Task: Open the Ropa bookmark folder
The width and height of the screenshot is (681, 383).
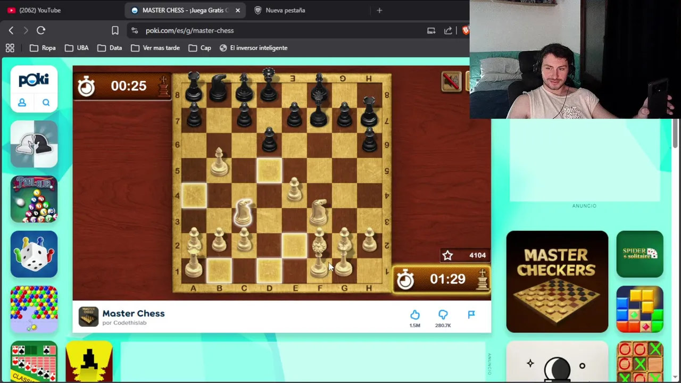Action: (x=43, y=48)
